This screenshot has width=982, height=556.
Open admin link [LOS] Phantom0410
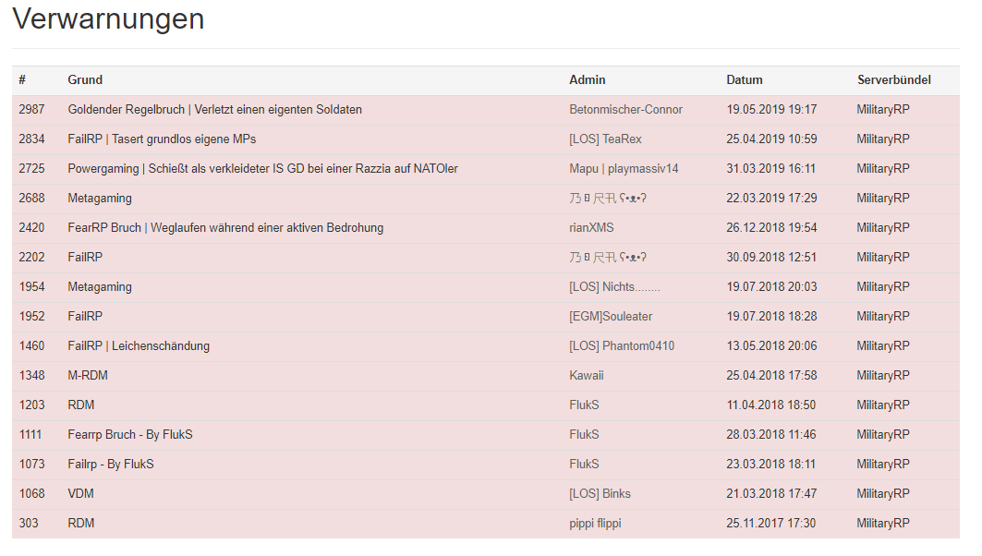click(622, 345)
